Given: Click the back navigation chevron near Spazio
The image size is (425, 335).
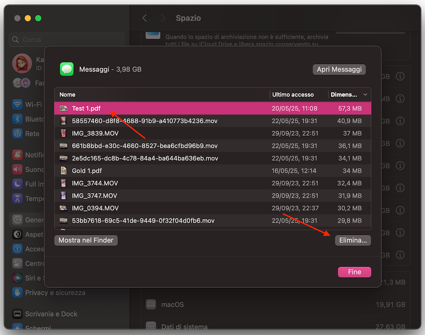Looking at the screenshot, I should pyautogui.click(x=144, y=18).
